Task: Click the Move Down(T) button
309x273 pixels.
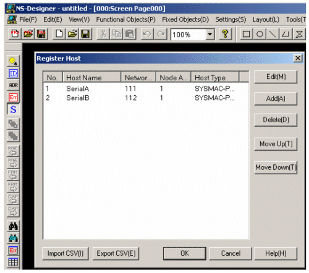Action: point(276,167)
